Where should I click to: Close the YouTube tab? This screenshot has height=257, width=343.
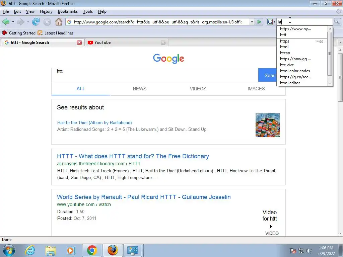pos(163,42)
